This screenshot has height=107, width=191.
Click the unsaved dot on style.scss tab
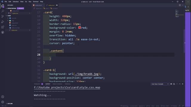pyautogui.click(x=57, y=5)
